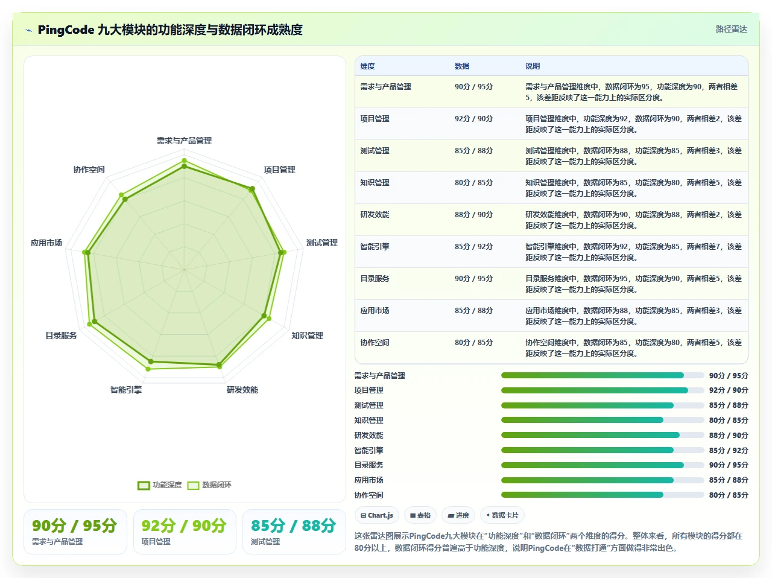Viewport: 772px width, 578px height.
Task: Click the 测试管理 progress bar
Action: coord(603,405)
